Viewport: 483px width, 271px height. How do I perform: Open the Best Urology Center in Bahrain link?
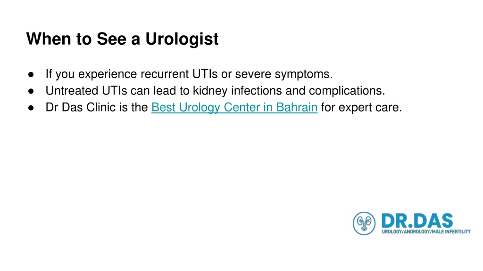coord(234,107)
